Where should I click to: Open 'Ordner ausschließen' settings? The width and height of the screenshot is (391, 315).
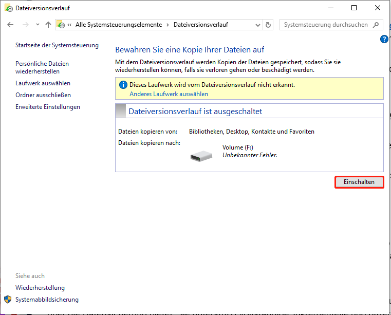pos(43,95)
